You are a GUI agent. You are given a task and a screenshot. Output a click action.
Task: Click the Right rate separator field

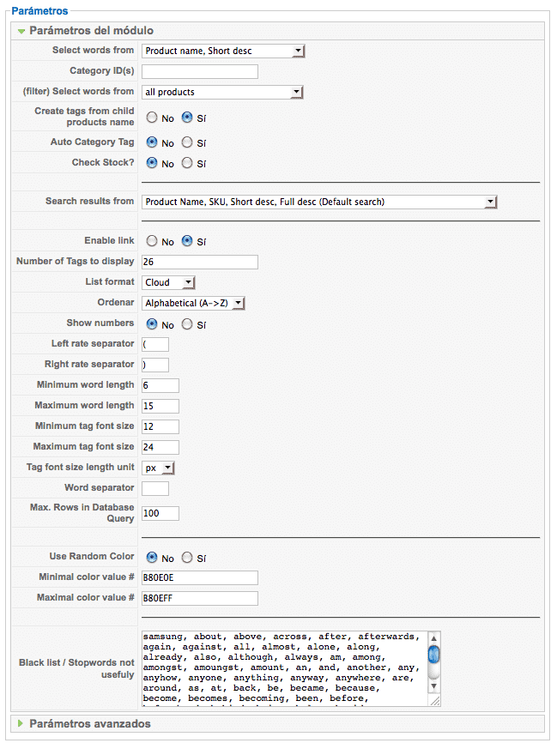tap(155, 365)
